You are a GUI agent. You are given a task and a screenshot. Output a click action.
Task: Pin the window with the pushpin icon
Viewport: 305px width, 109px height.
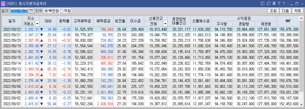click(274, 3)
